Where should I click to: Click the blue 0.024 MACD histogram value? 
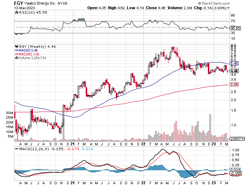tap(87, 149)
